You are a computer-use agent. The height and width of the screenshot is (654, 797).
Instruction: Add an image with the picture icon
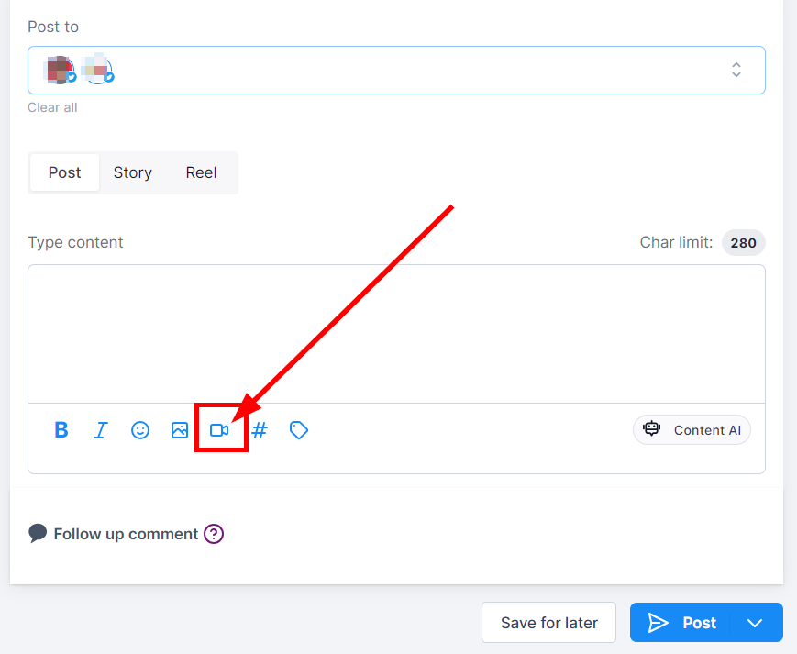180,430
